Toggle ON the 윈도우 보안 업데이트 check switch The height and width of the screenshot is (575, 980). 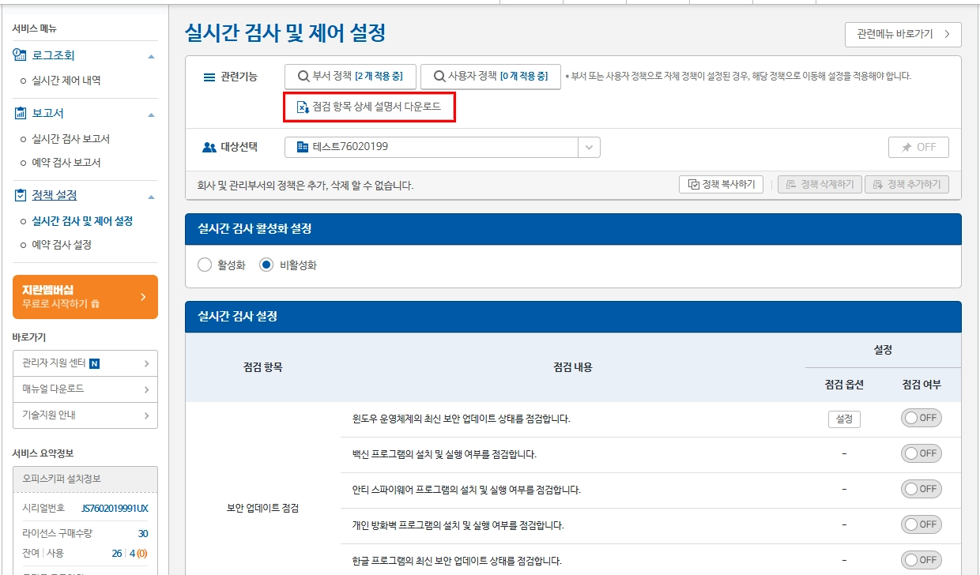point(922,419)
